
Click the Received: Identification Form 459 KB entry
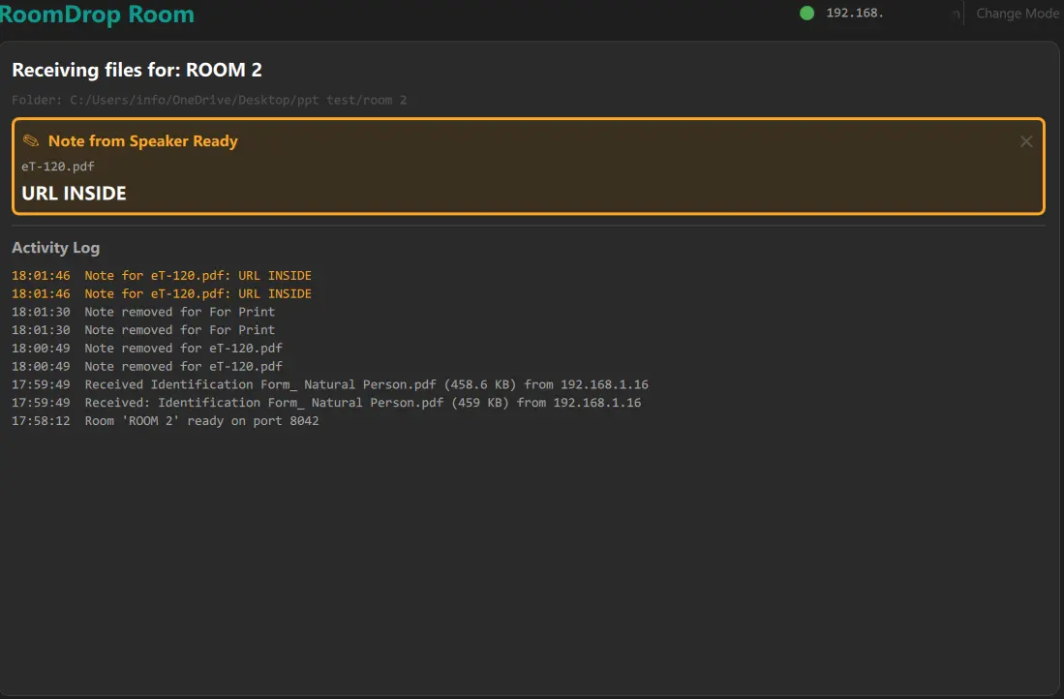[326, 403]
